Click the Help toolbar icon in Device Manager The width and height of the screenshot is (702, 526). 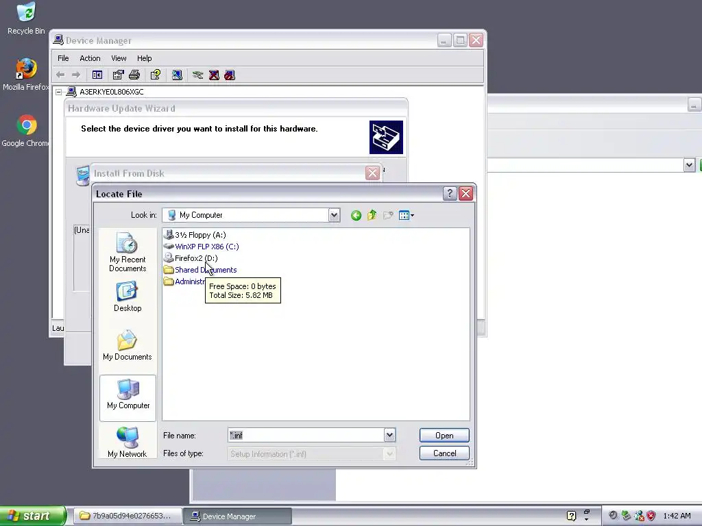coord(156,75)
